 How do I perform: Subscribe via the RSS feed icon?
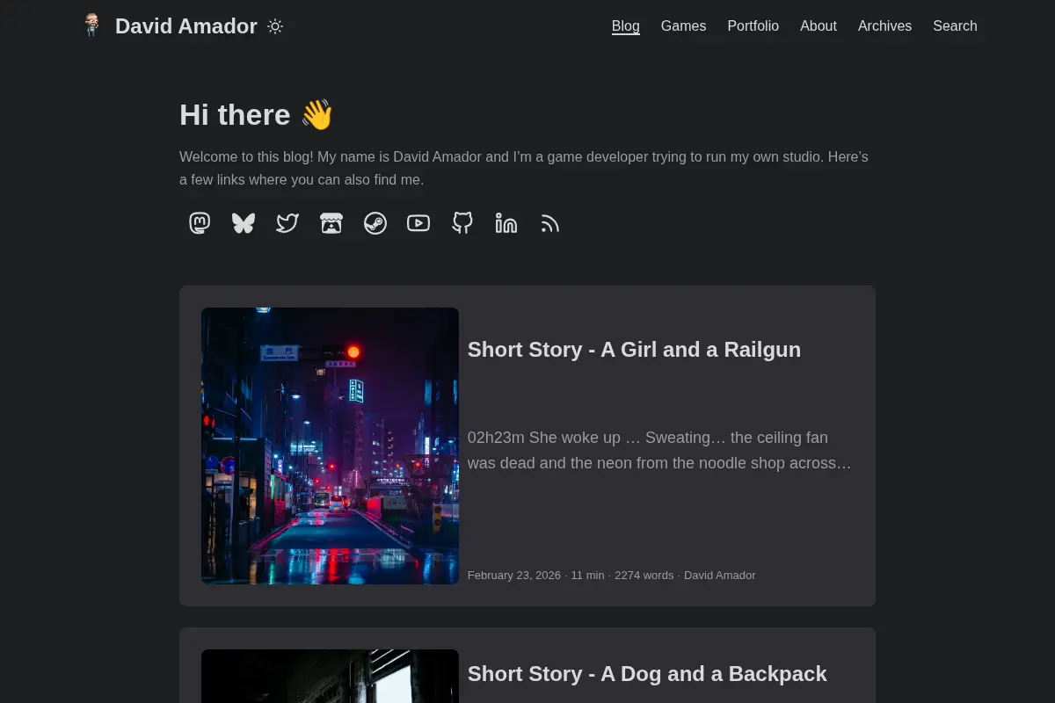550,223
